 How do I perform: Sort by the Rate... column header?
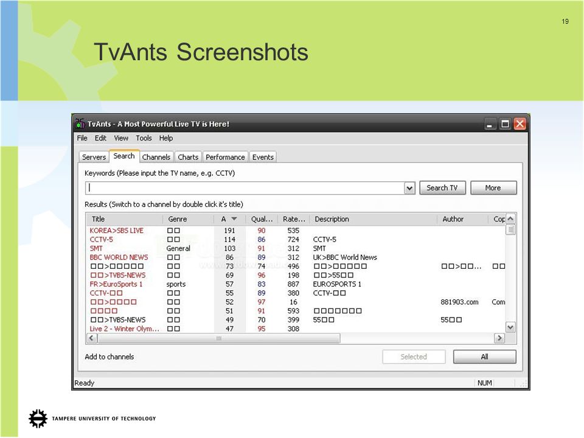(294, 219)
